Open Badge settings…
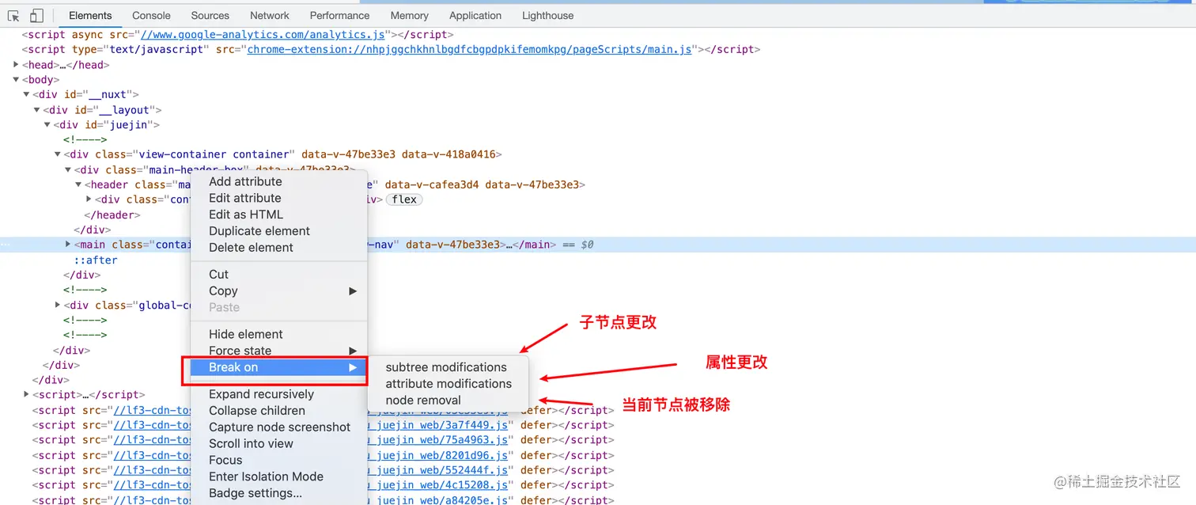Screen dimensions: 1196x505 255,493
